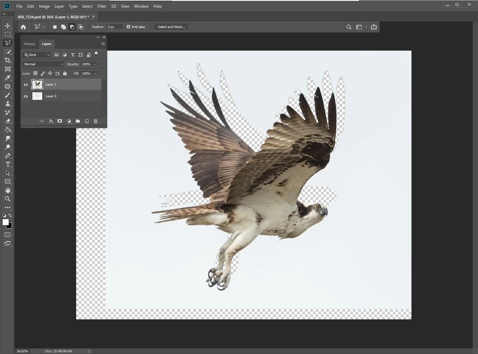Expand the Opacity dropdown arrow

click(95, 64)
